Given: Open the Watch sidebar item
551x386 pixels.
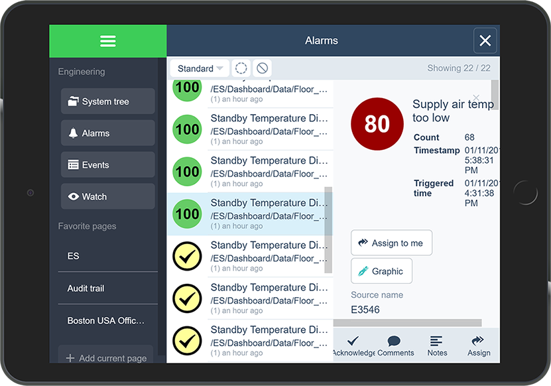Looking at the screenshot, I should 108,196.
